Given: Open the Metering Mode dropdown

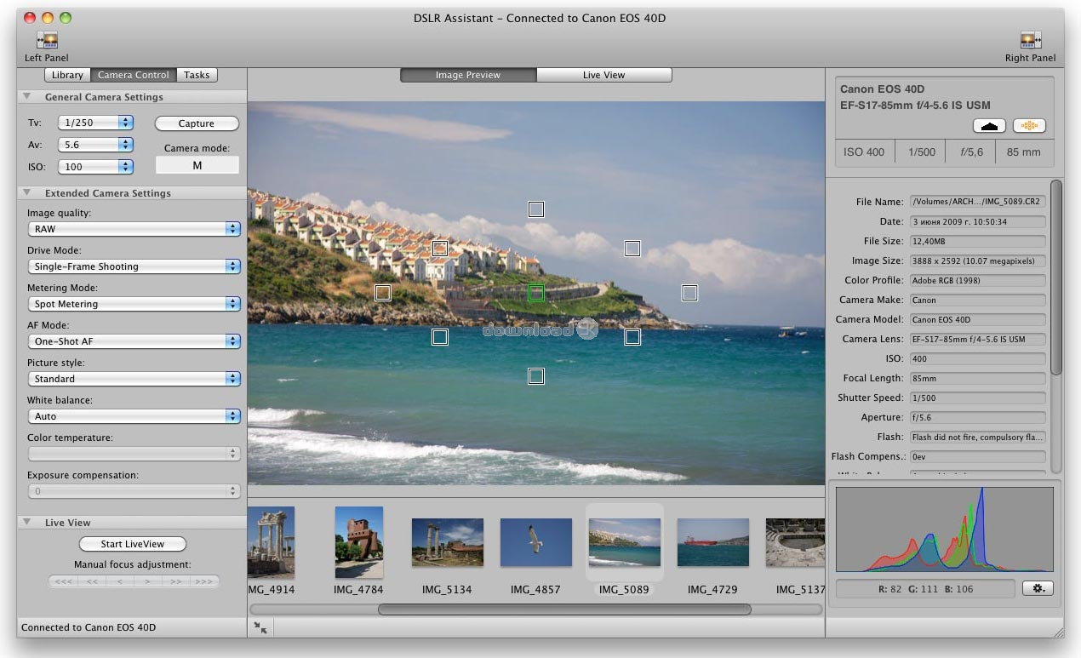Looking at the screenshot, I should coord(134,304).
